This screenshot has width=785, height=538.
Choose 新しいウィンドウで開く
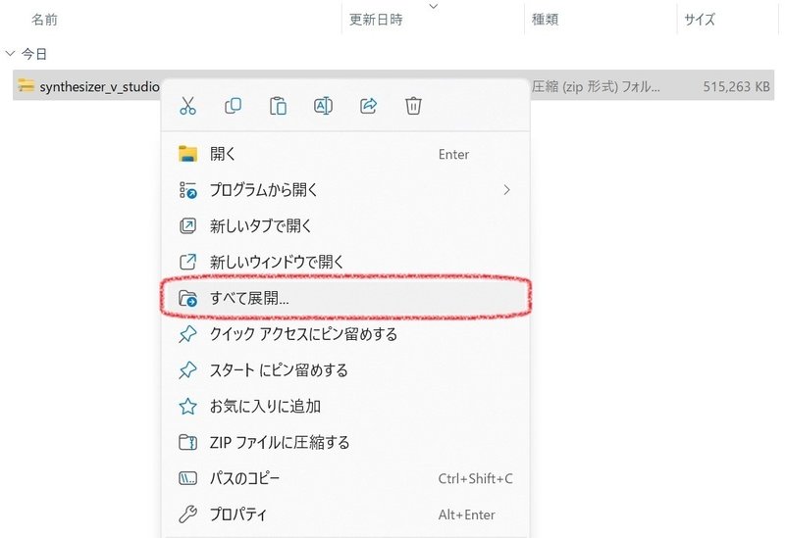click(x=345, y=262)
